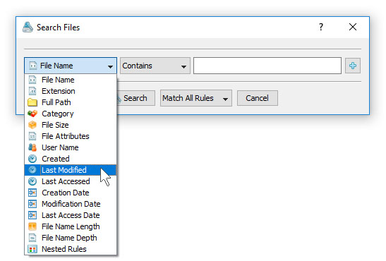Click the File Name Length orange icon
Viewport: 386px width, 261px height.
coord(32,226)
